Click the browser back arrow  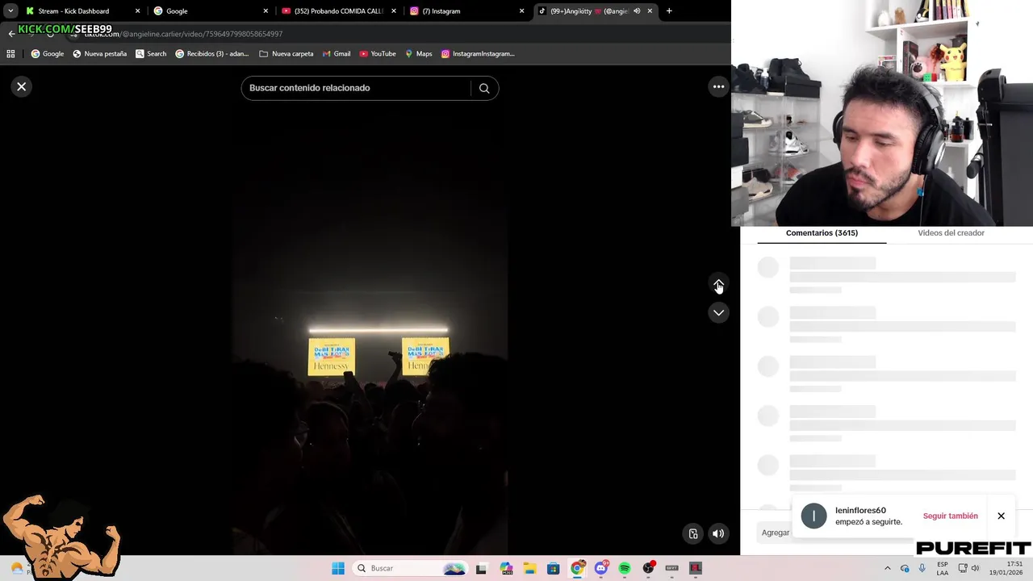click(x=11, y=34)
